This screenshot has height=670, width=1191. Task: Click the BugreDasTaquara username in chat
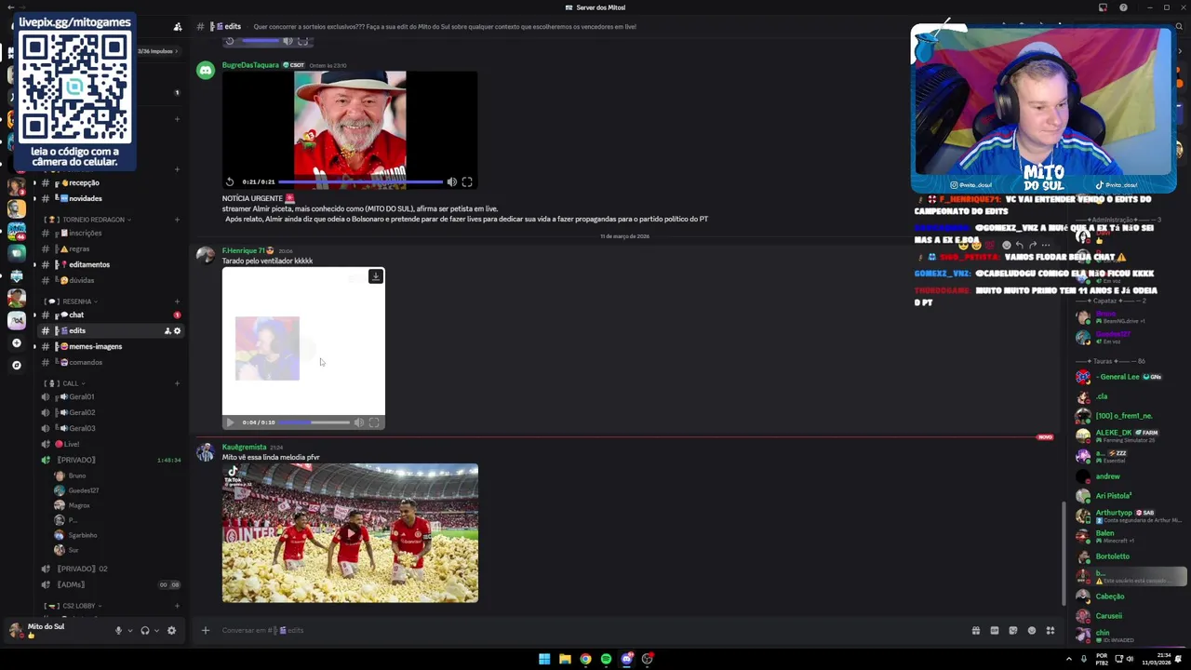coord(250,65)
